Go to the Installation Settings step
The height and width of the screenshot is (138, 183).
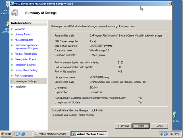(25, 65)
